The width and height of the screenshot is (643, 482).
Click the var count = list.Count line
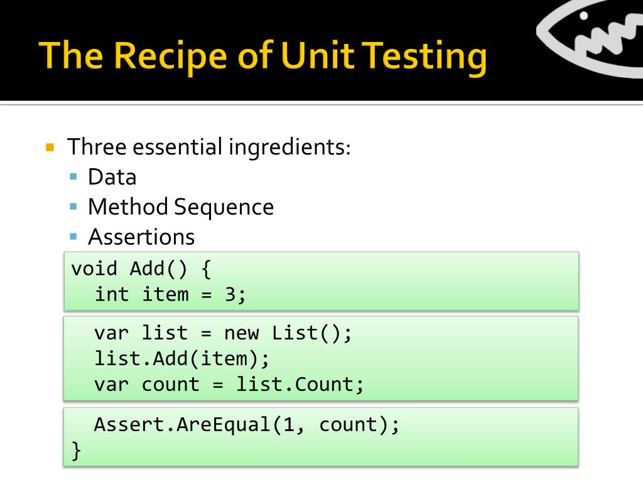[229, 385]
